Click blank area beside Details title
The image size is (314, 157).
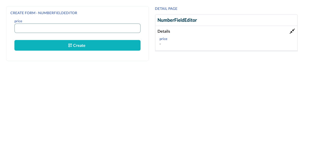coord(228,31)
